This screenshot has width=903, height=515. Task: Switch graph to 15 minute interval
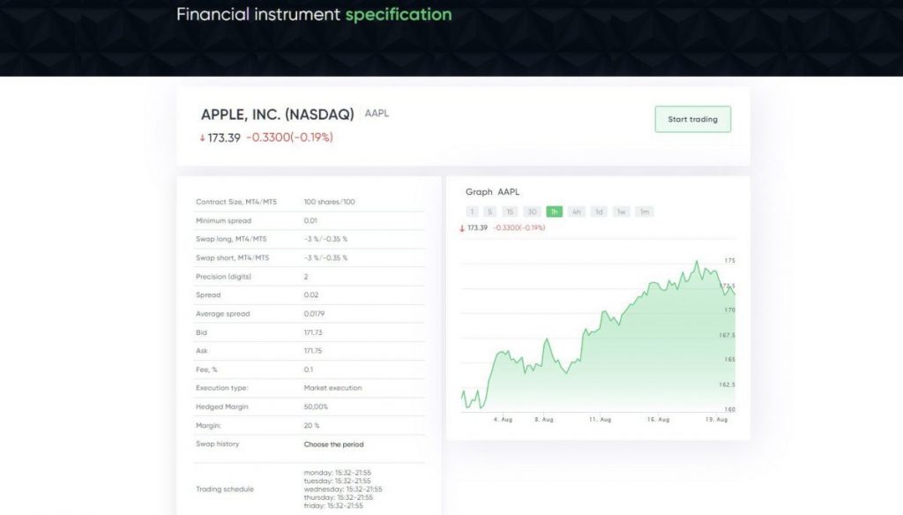point(510,212)
